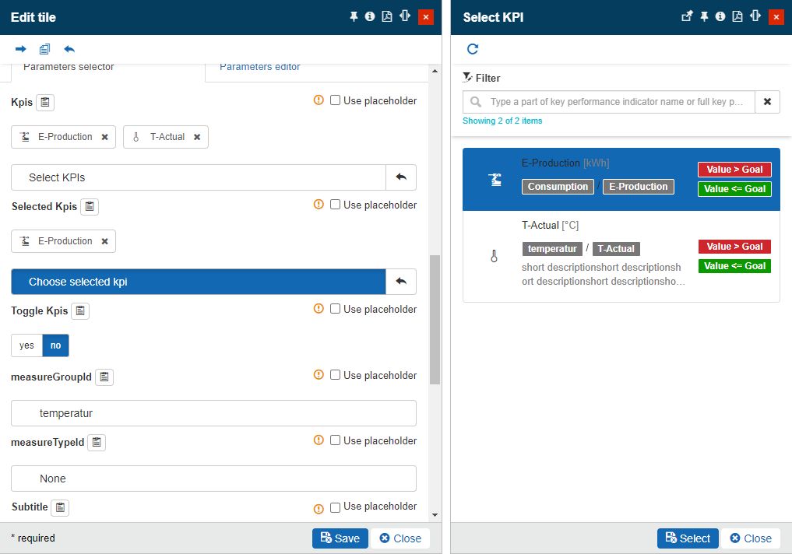792x554 pixels.
Task: Open the measureTypeId None selector
Action: [x=213, y=479]
